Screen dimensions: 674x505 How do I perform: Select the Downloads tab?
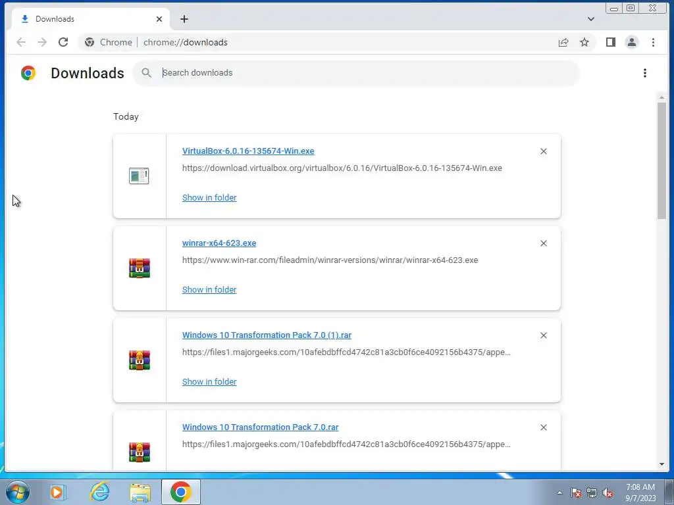tap(90, 19)
